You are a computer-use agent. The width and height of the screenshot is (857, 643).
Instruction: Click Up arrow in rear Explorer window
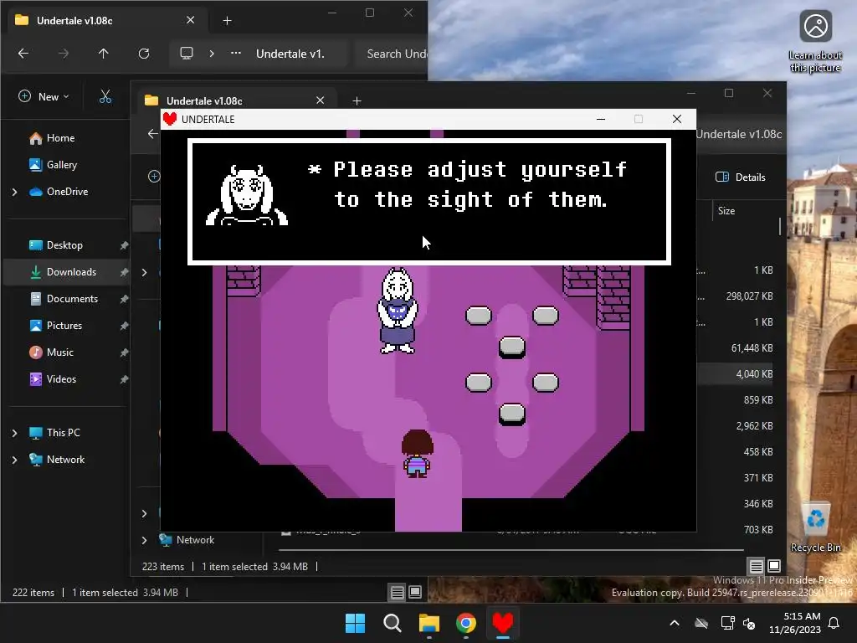(103, 54)
